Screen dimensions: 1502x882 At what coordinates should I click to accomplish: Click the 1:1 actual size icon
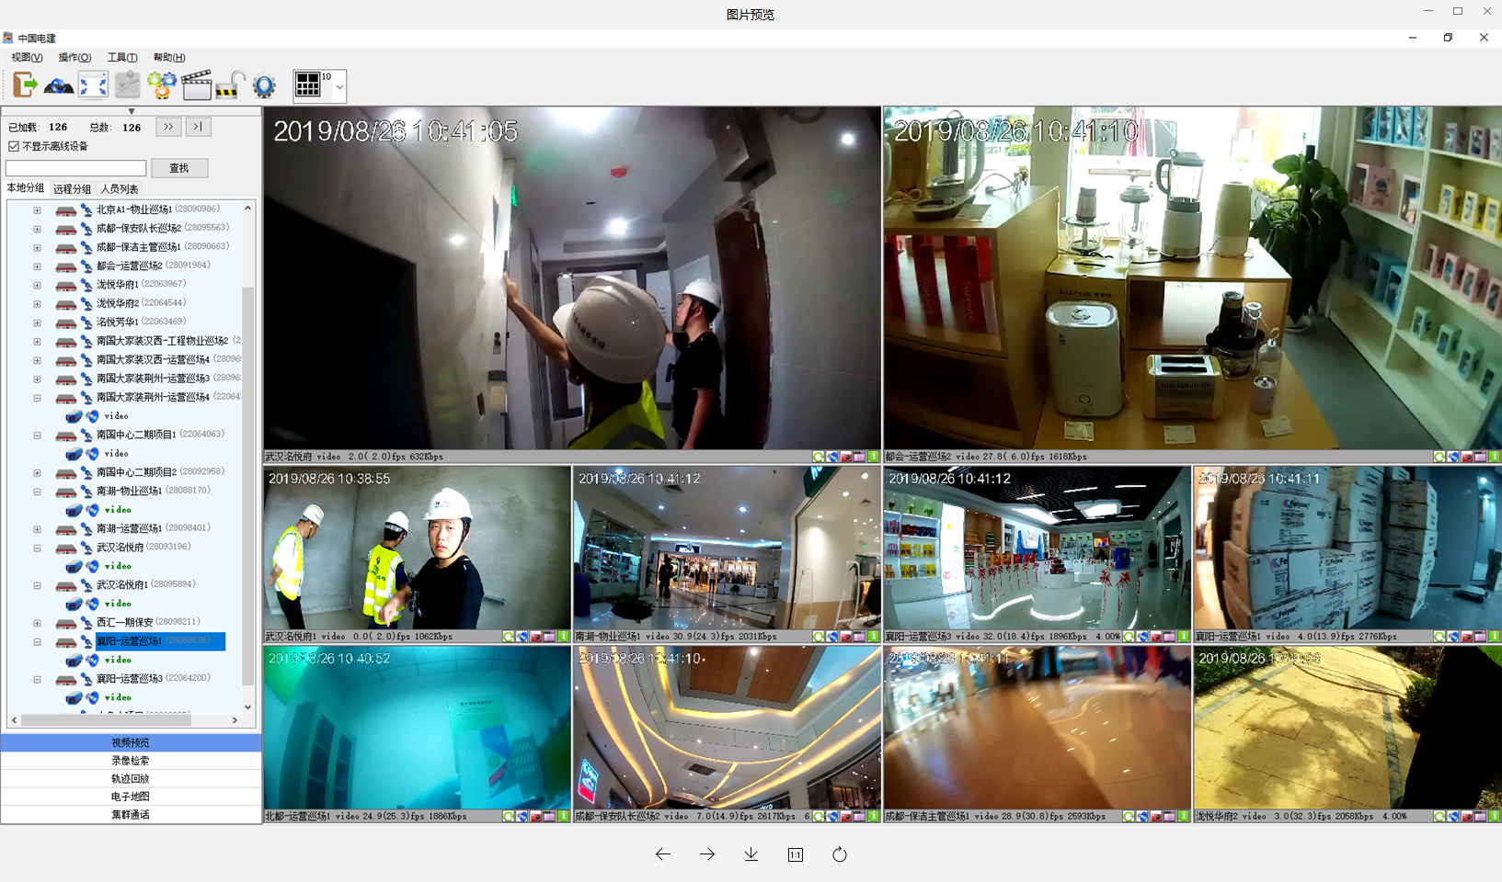(795, 854)
